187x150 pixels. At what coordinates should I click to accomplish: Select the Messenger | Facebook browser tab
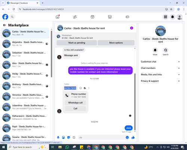pyautogui.click(x=23, y=3)
